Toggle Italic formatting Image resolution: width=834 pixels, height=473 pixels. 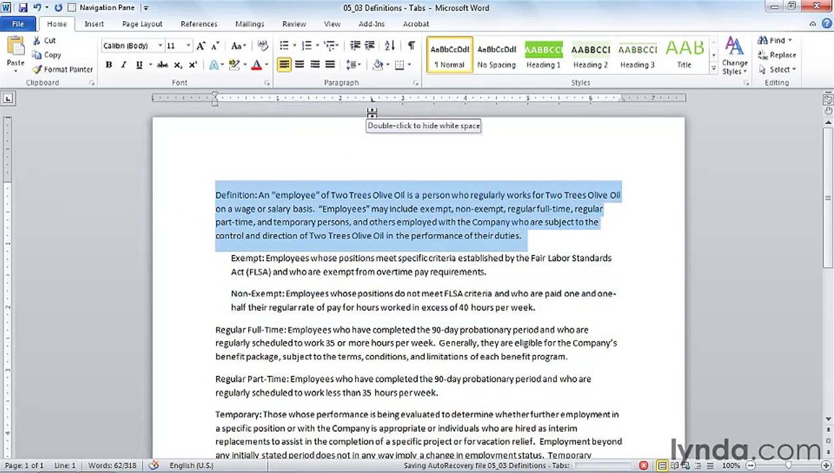point(123,65)
